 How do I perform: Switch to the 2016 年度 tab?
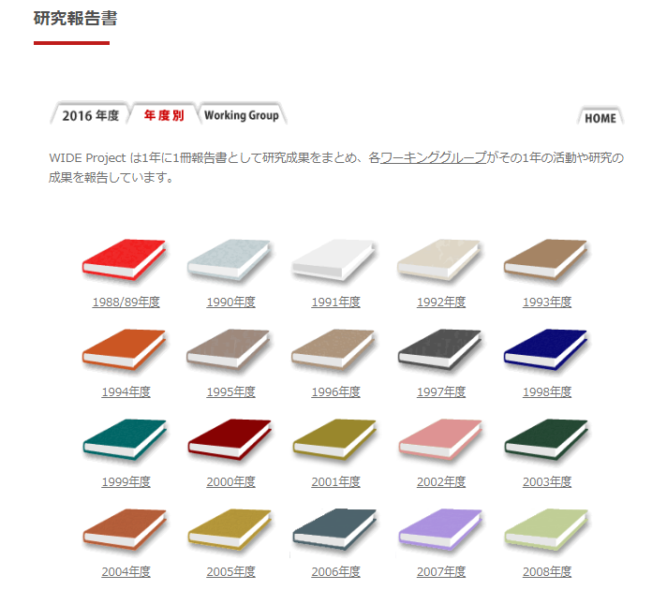point(90,114)
